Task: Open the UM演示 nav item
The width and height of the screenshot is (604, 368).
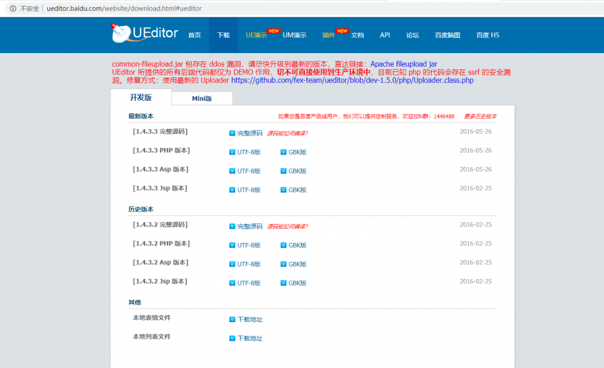Action: click(x=294, y=35)
